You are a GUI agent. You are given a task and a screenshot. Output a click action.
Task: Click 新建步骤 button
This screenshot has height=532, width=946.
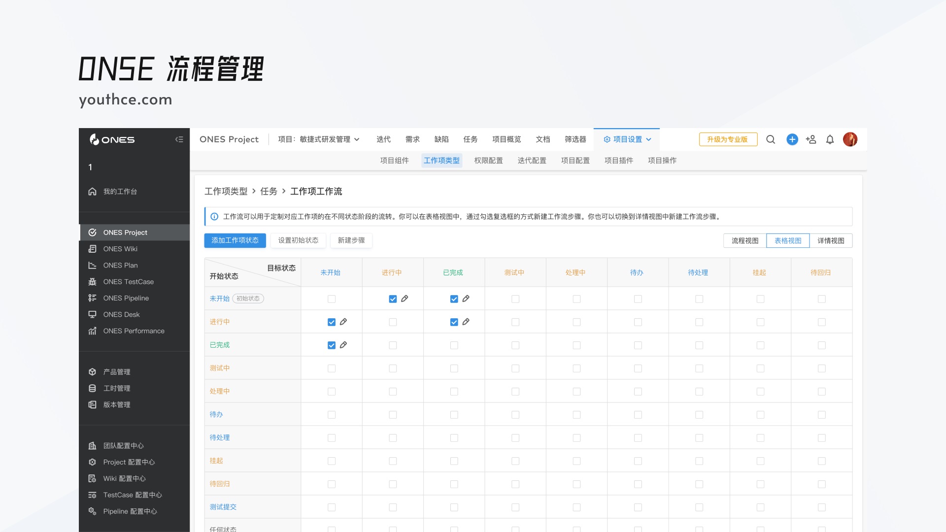tap(351, 240)
